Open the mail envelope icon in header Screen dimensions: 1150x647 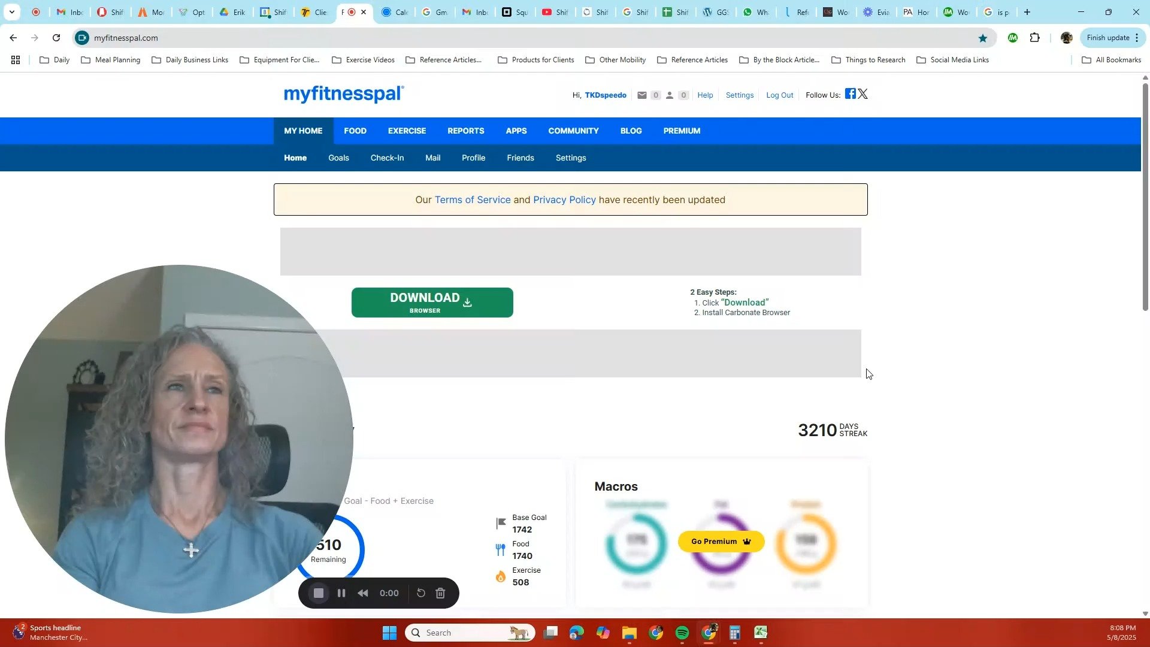click(642, 95)
